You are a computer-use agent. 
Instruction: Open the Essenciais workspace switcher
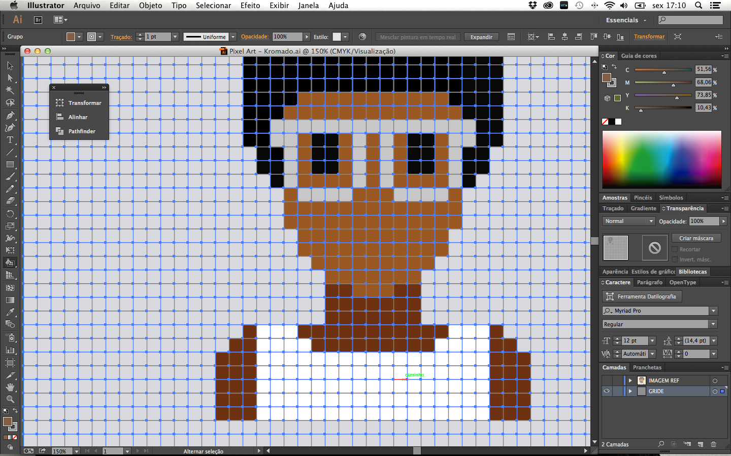(x=626, y=20)
